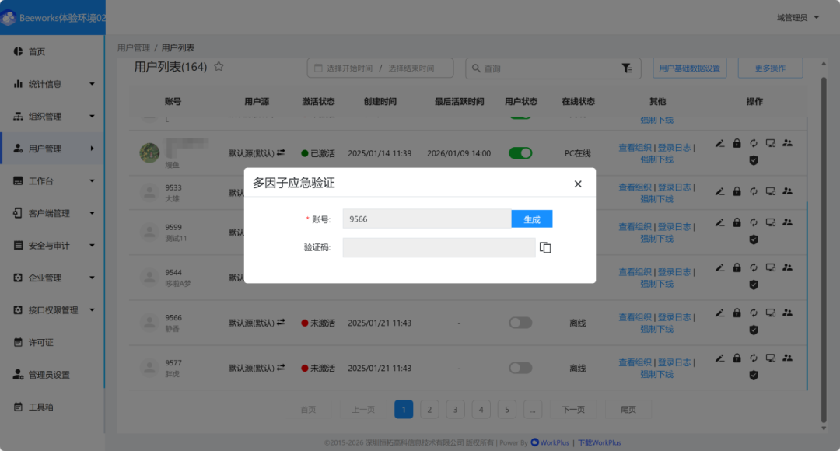840x451 pixels.
Task: Star the 用户列表 favorite icon
Action: (219, 67)
